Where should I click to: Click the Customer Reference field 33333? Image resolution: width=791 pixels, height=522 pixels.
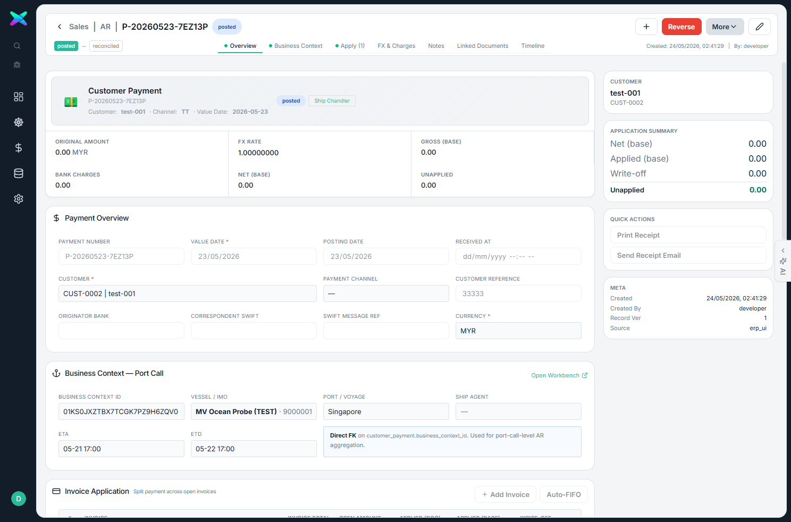518,293
